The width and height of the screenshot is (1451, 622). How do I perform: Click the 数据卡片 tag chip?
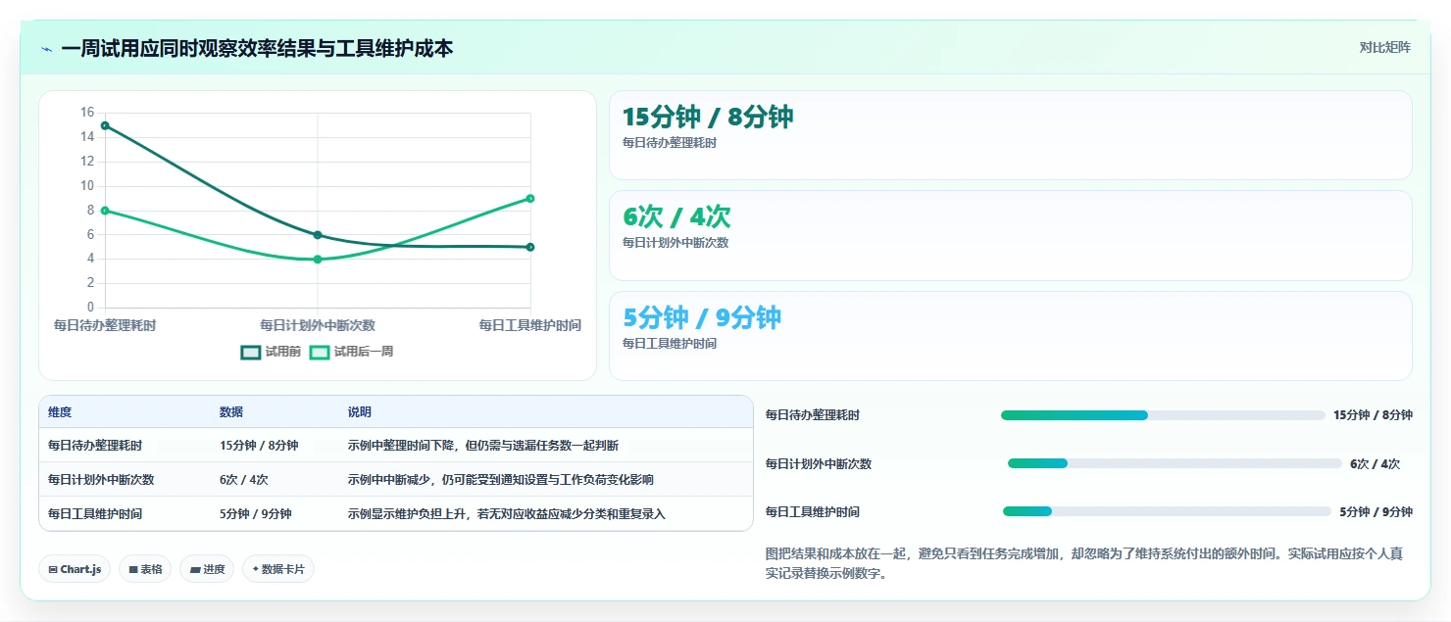pos(278,569)
